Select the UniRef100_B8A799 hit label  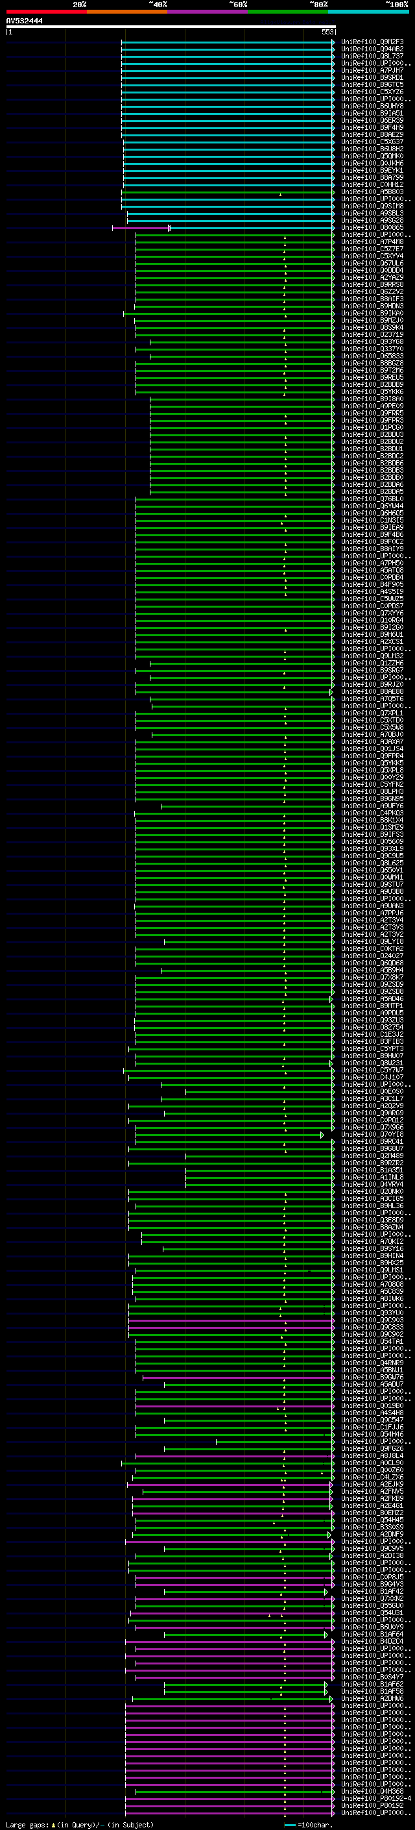(x=372, y=178)
